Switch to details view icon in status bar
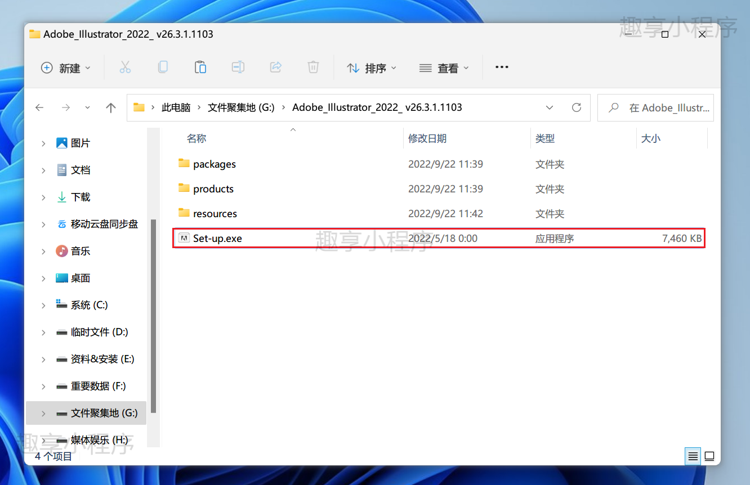The height and width of the screenshot is (485, 750). [x=693, y=456]
